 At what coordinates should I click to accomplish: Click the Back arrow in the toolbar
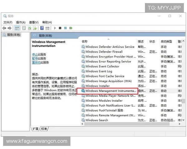(4, 28)
